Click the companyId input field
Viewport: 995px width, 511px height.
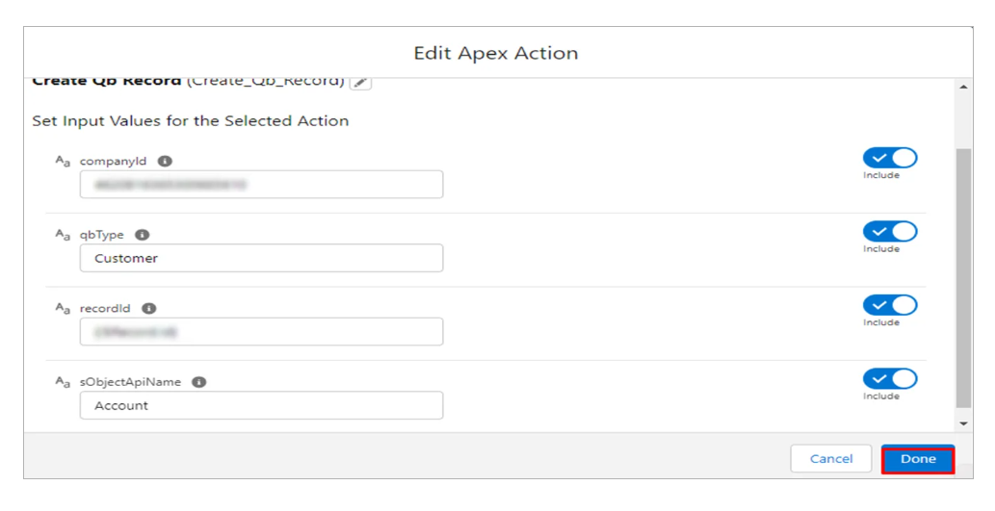pyautogui.click(x=261, y=185)
